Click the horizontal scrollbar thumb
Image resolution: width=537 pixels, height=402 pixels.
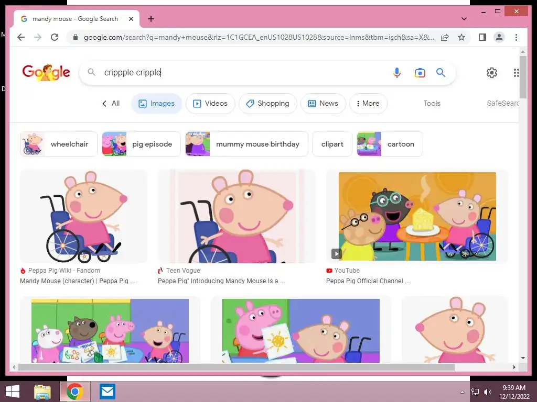(x=237, y=367)
